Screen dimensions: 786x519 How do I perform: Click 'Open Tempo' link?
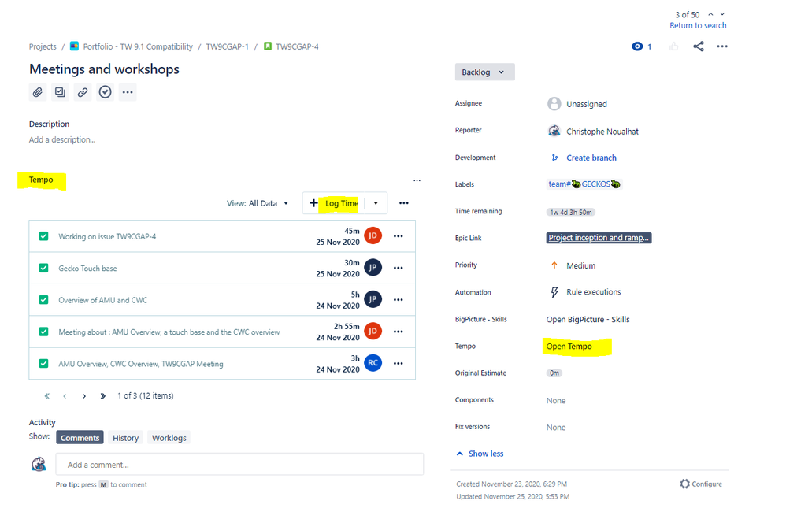click(x=569, y=347)
